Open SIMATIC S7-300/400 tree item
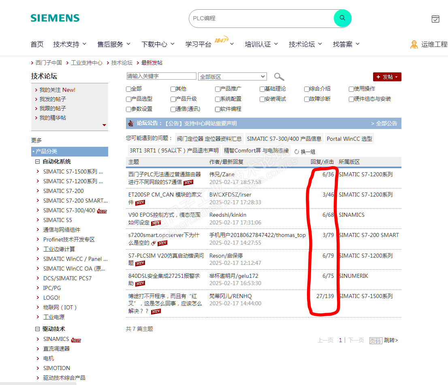Screen dimensions: 448x385 point(69,210)
